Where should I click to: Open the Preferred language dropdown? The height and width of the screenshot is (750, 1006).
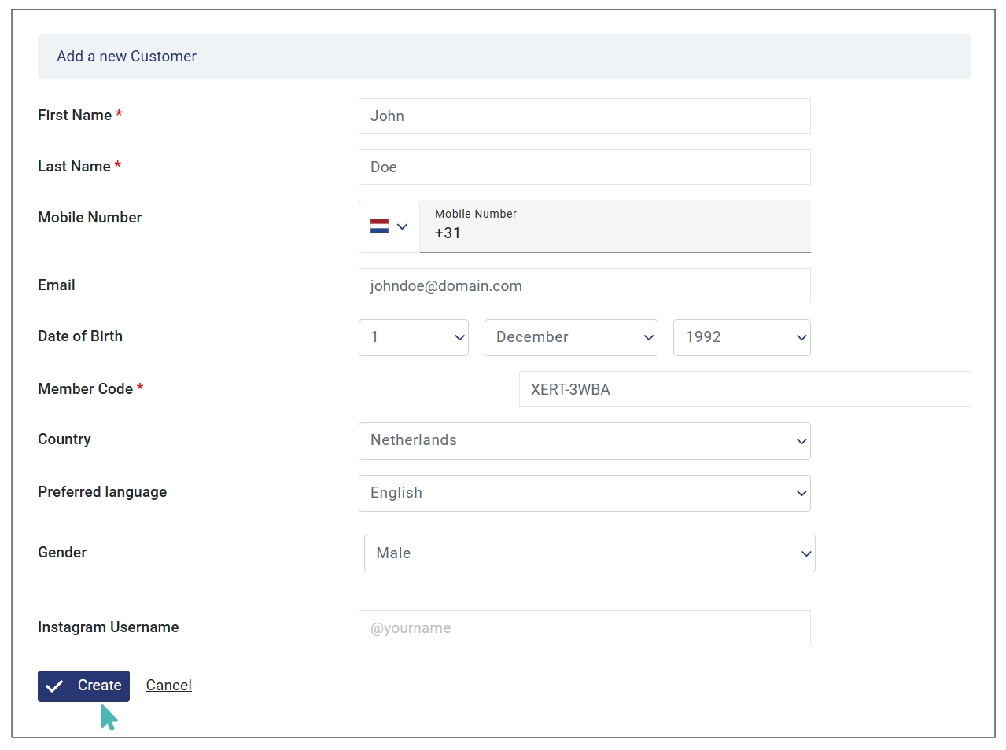(584, 493)
